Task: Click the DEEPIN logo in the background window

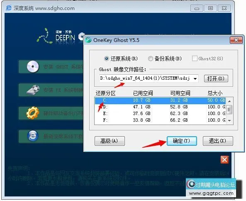Action: pyautogui.click(x=65, y=38)
